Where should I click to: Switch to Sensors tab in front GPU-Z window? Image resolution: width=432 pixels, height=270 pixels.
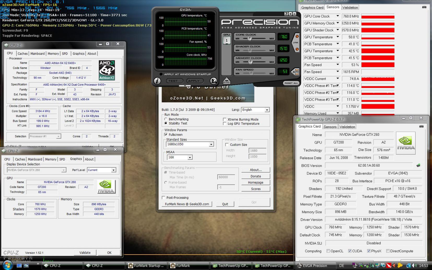point(330,127)
